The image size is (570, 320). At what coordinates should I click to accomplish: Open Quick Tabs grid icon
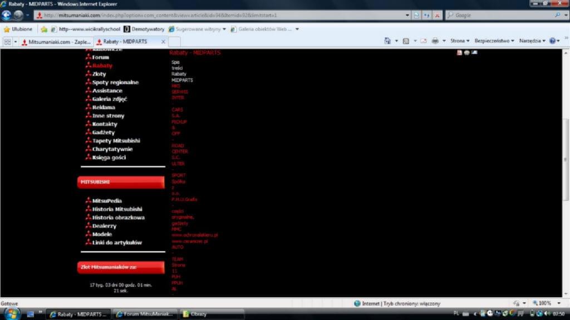7,42
